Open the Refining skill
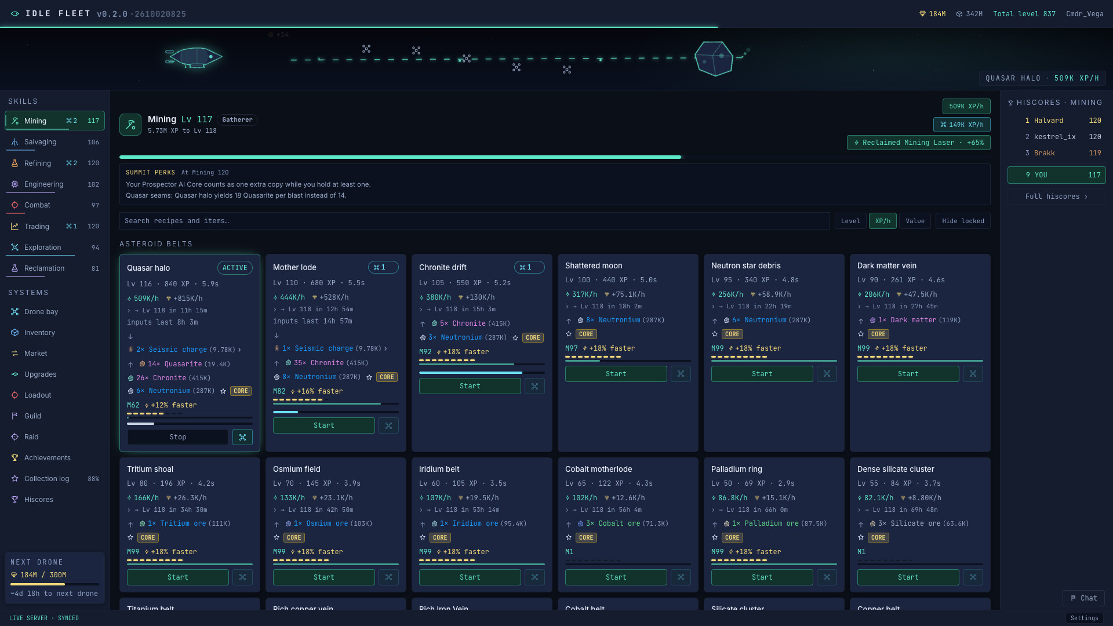The image size is (1113, 626). tap(54, 163)
